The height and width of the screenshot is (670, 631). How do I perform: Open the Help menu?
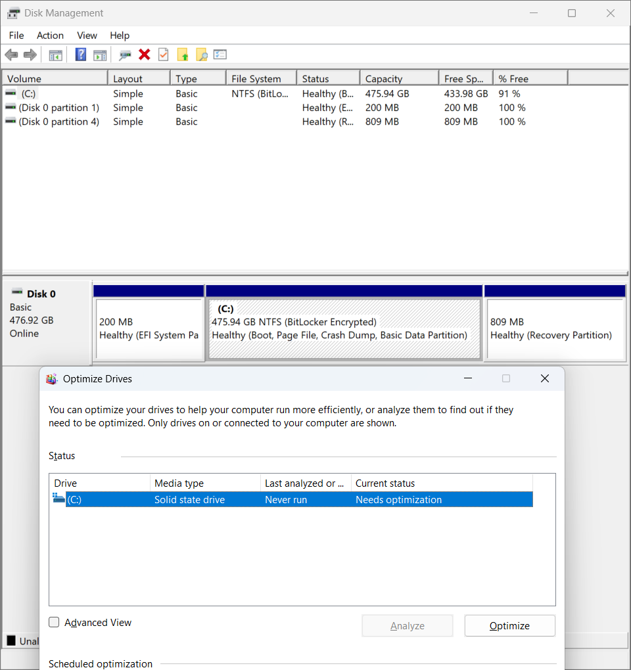tap(119, 35)
